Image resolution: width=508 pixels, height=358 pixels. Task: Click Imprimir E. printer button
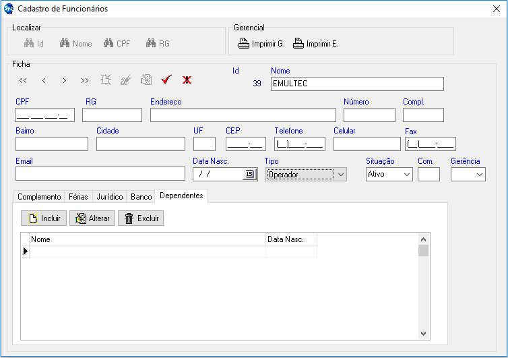315,44
